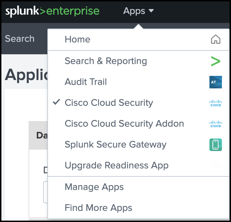Select Home from the Apps menu
231x222 pixels.
[138, 39]
